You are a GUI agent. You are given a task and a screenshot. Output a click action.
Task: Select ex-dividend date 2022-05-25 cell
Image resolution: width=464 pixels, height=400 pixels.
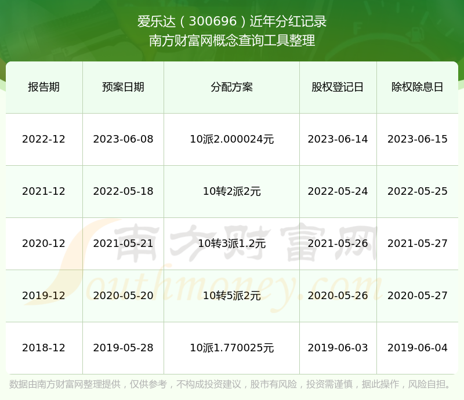417,191
